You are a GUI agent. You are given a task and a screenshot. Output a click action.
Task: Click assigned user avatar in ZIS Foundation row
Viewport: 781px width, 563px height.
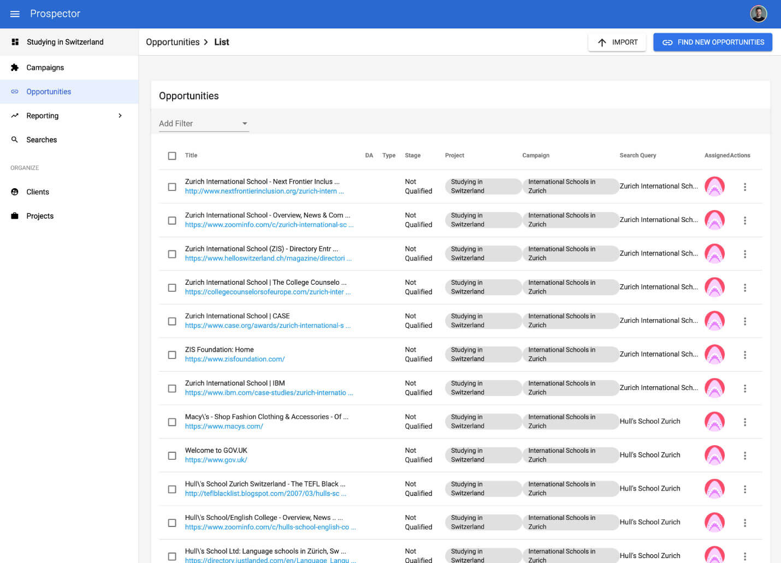coord(714,355)
